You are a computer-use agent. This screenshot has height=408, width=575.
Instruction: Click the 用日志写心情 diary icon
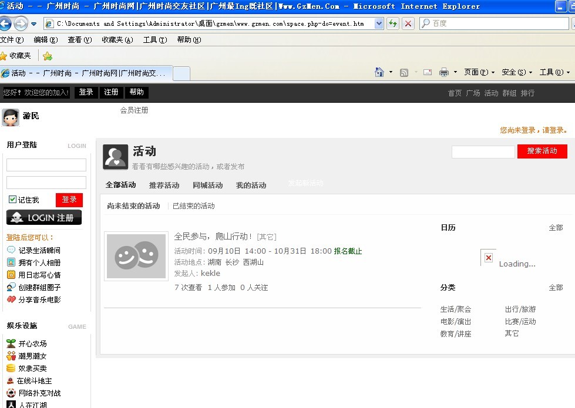click(11, 275)
